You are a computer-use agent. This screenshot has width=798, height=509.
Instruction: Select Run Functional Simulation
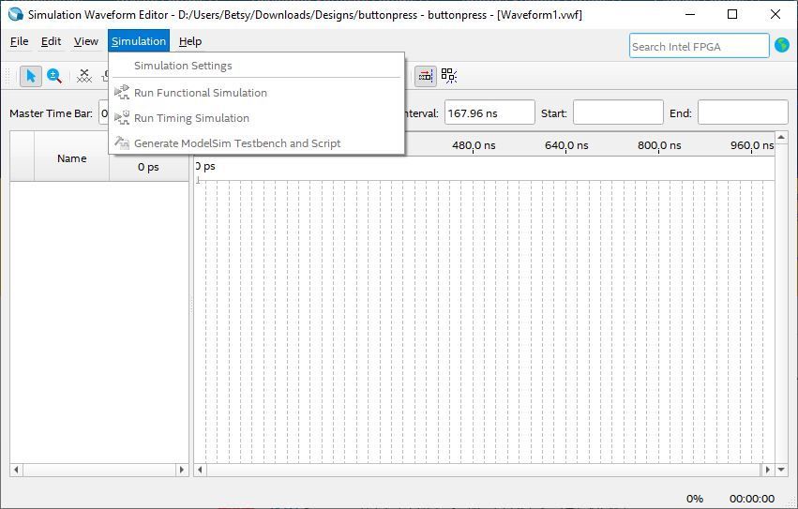(257, 93)
